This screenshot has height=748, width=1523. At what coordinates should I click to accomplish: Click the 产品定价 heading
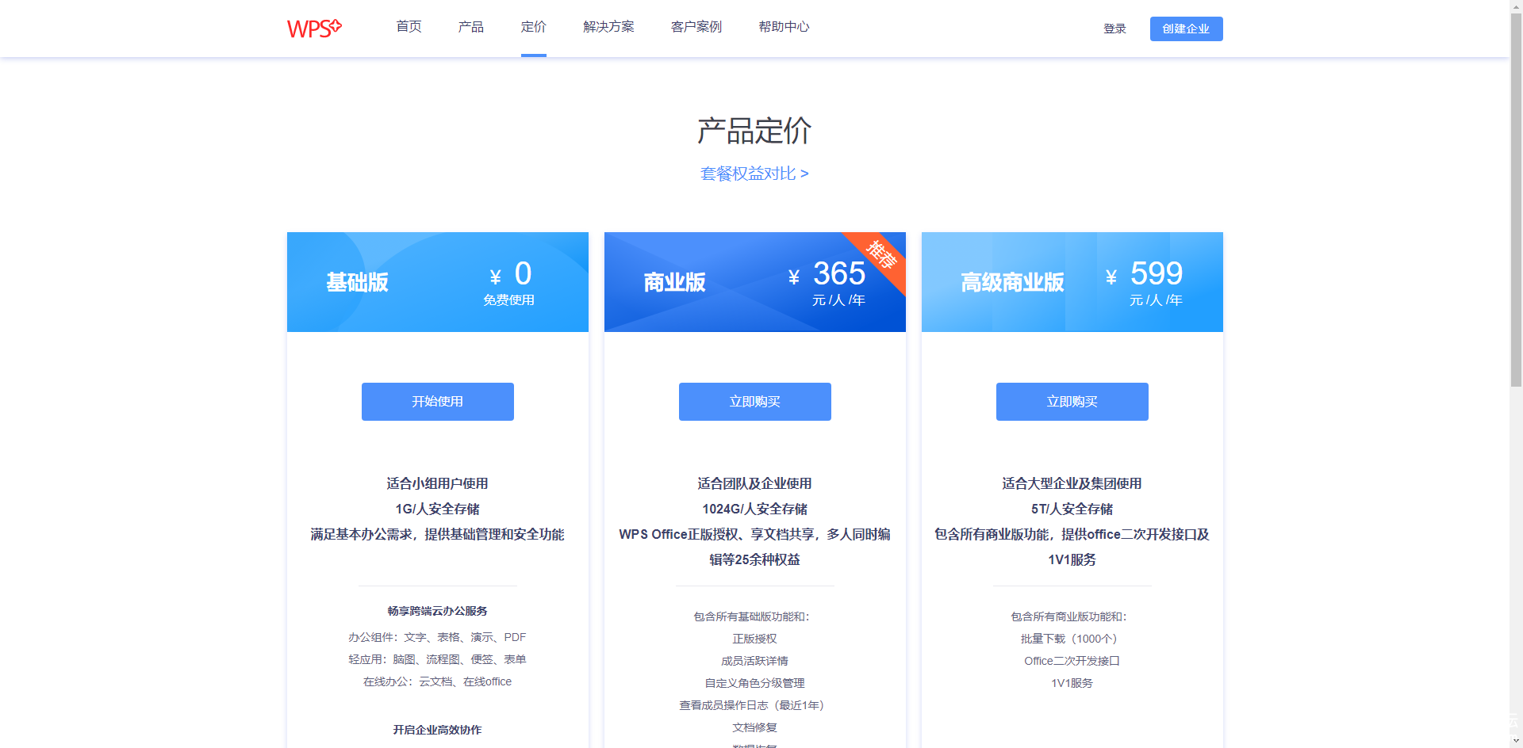(754, 131)
